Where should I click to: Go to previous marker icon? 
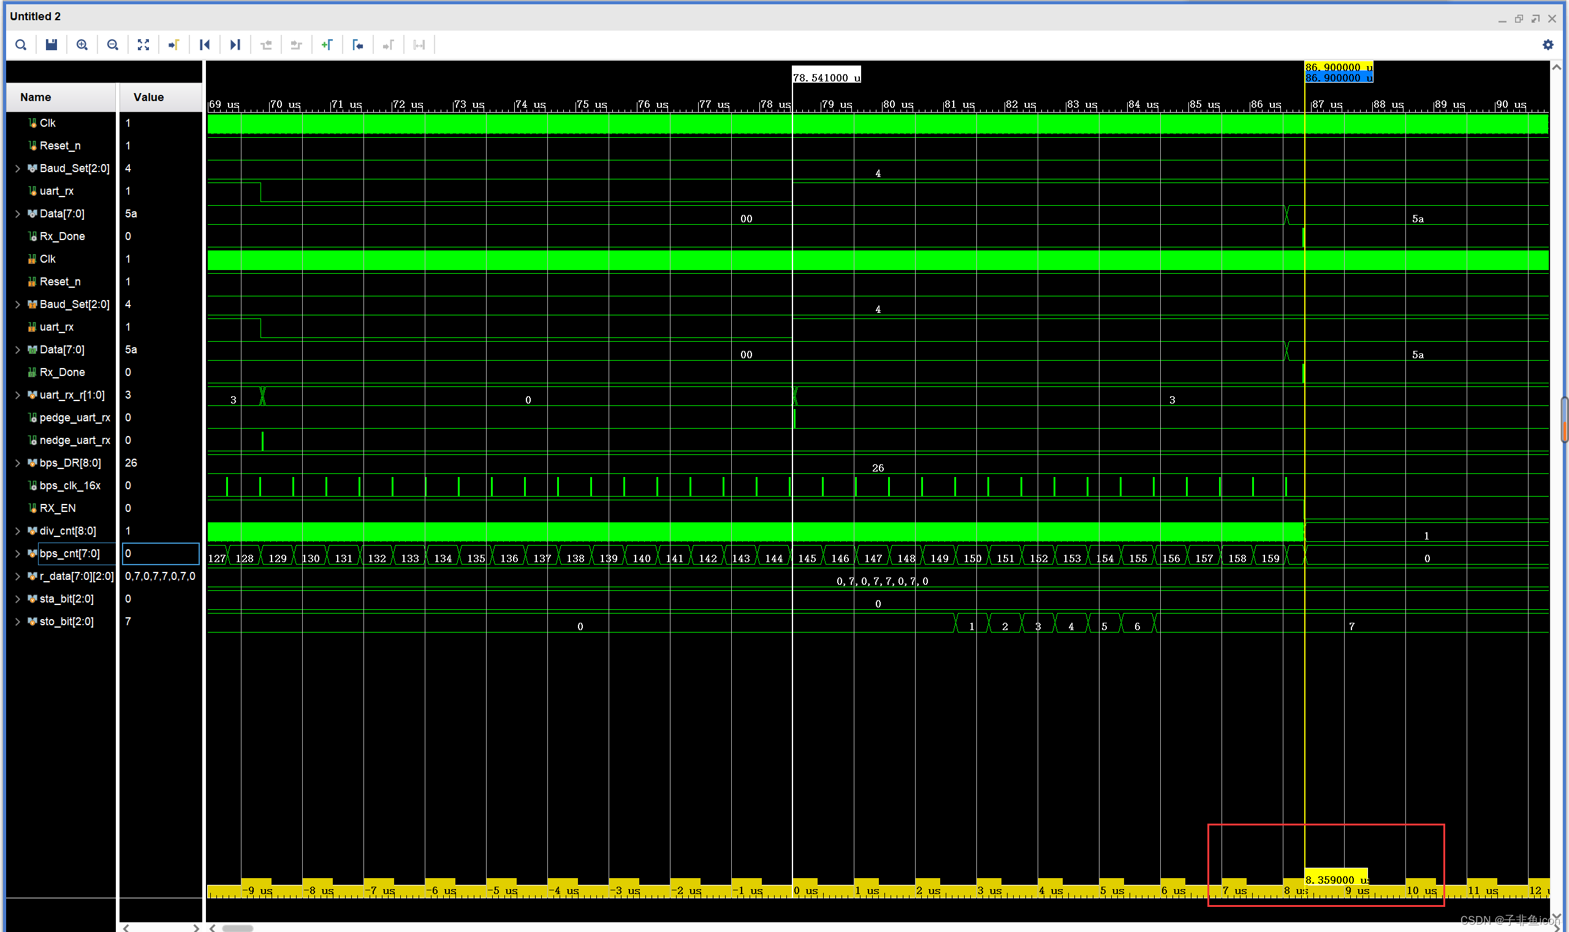click(358, 45)
